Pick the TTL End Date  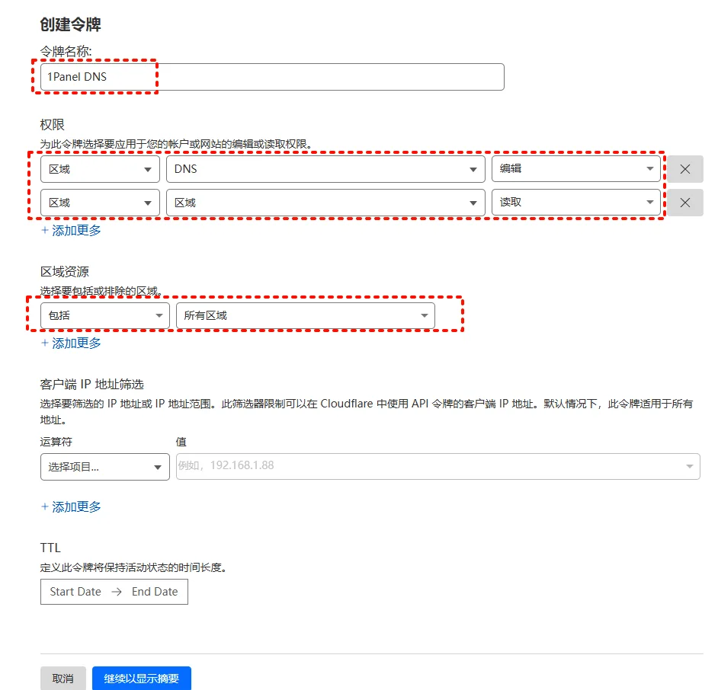155,592
